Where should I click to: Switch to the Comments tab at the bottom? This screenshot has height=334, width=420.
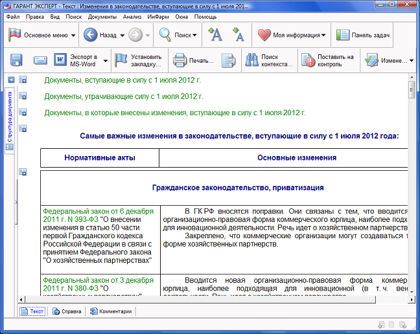pos(111,311)
